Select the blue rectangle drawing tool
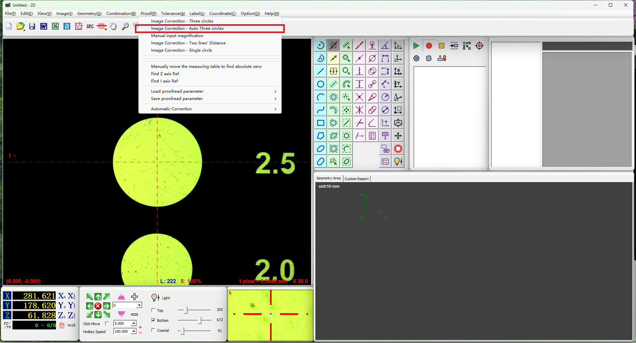This screenshot has width=636, height=343. [x=320, y=123]
